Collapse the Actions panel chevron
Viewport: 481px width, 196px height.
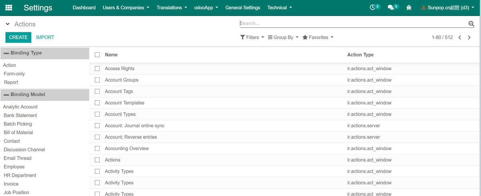[8, 24]
